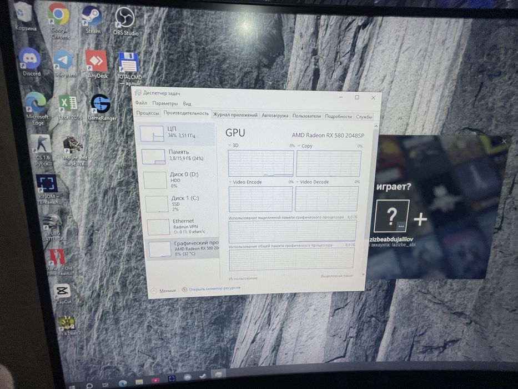Screen dimensions: 518x389
Task: Minimize the Task Manager window
Action: [341, 97]
